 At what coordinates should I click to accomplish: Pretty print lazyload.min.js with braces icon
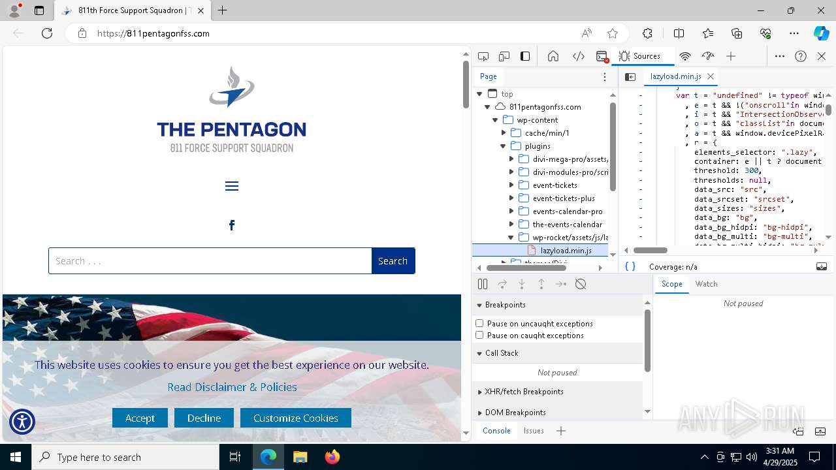click(630, 266)
